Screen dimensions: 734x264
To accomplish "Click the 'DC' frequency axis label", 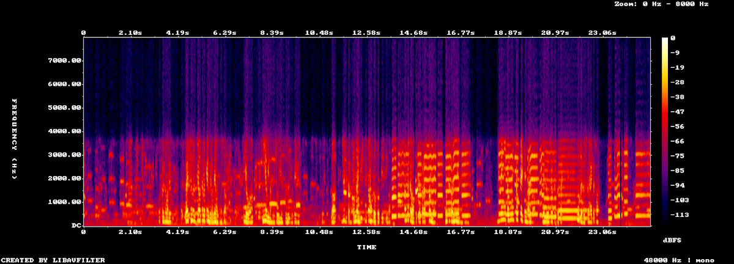I will (x=76, y=226).
